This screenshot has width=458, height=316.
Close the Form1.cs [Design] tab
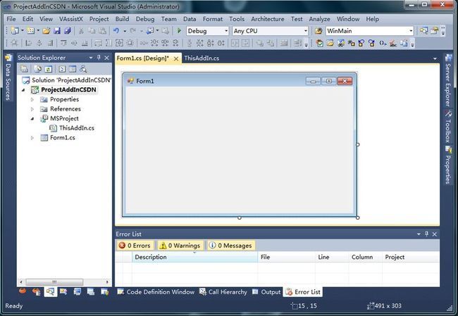click(x=176, y=58)
